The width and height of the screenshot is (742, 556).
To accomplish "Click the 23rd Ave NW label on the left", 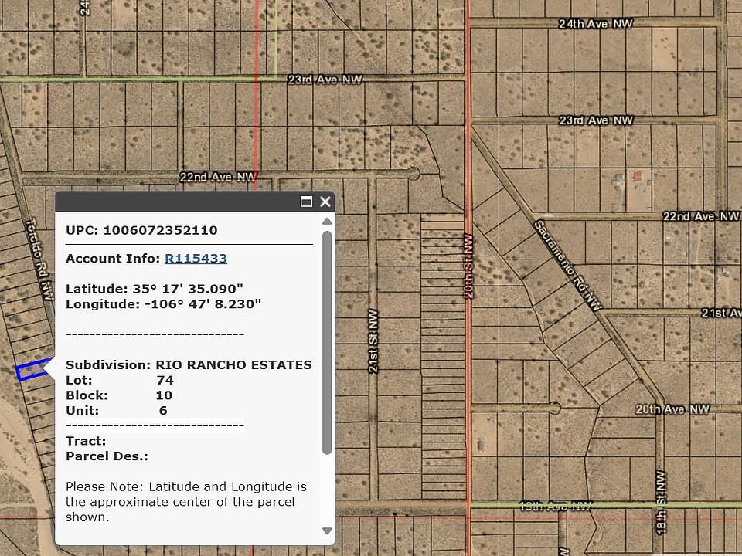I will point(325,80).
